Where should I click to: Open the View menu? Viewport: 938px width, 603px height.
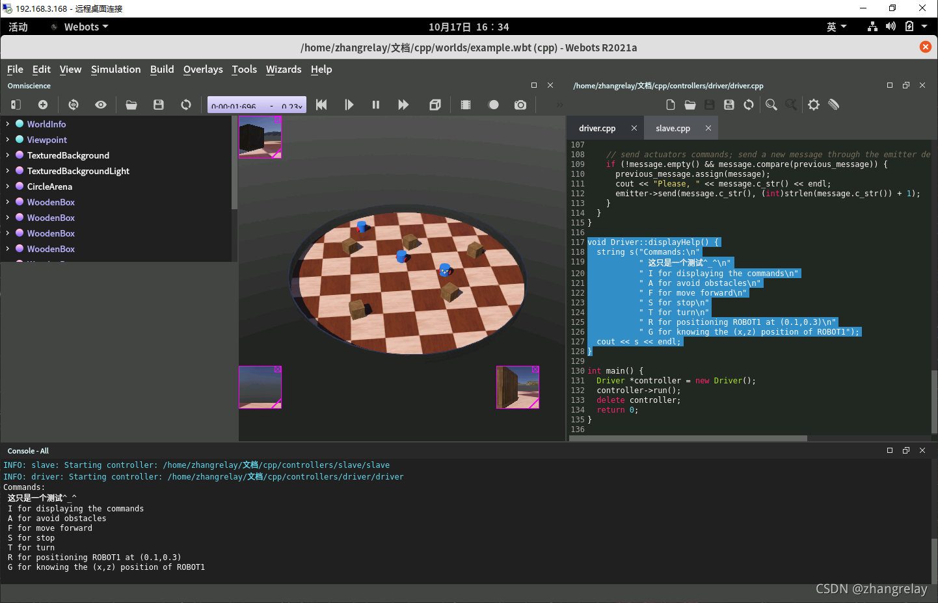(70, 70)
